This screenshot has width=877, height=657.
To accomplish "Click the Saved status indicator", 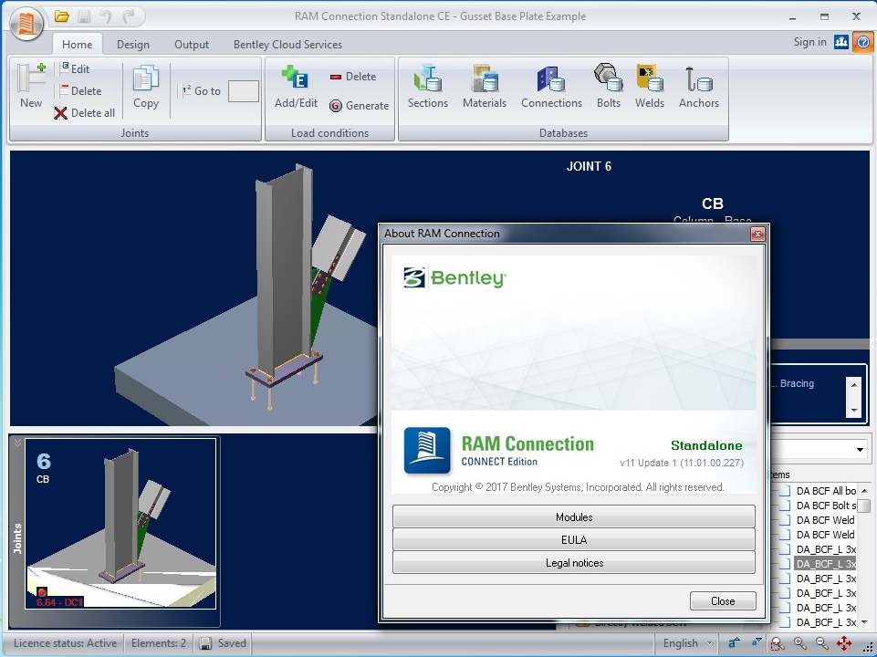I will tap(224, 643).
